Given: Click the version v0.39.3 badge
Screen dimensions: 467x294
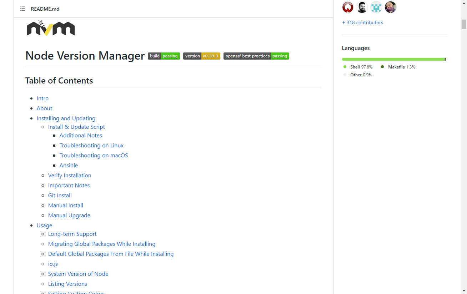Looking at the screenshot, I should click(202, 56).
